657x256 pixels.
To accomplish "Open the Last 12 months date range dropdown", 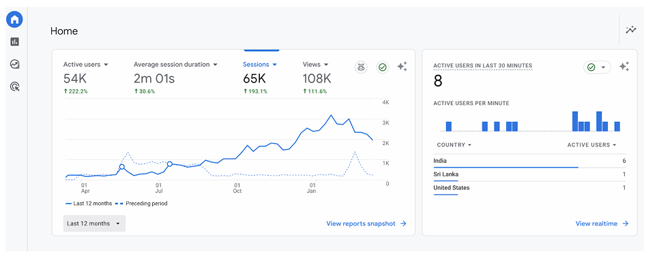I will tap(94, 223).
